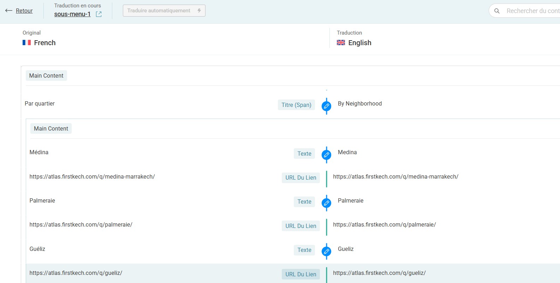Click the back arrow icon beside Retour
Screen dimensions: 560x283
click(9, 11)
